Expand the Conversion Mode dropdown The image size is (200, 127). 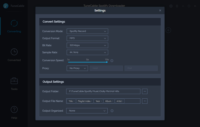[x=87, y=31]
